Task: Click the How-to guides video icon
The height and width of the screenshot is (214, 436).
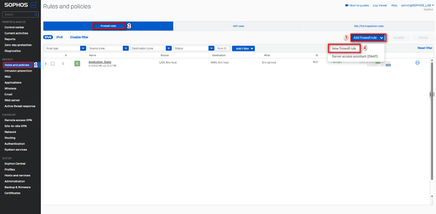Action: point(347,5)
